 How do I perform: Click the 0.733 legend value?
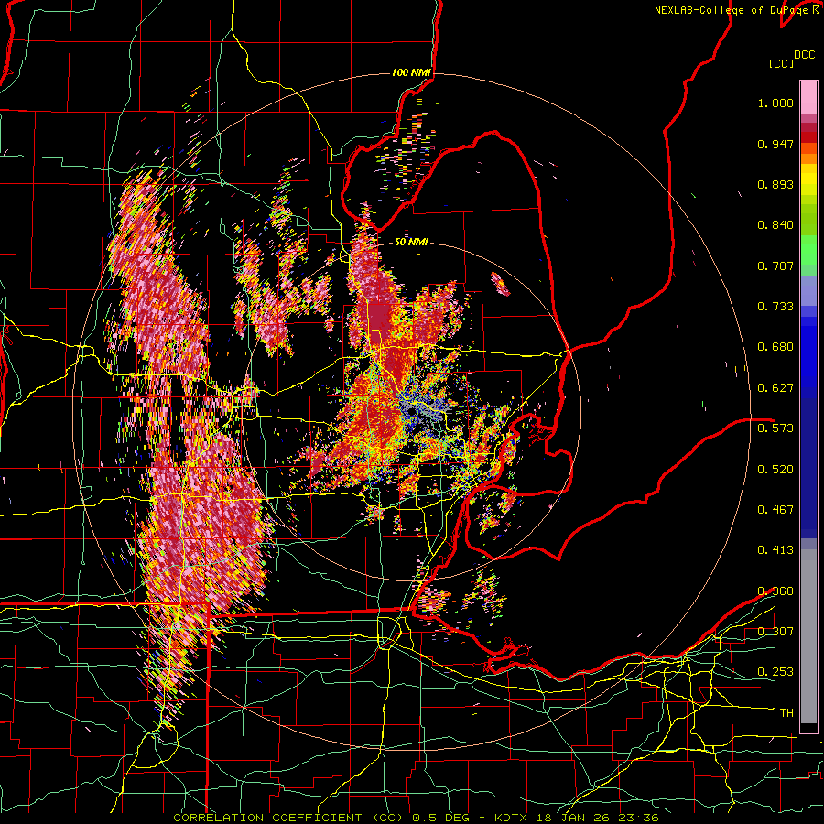pos(775,307)
